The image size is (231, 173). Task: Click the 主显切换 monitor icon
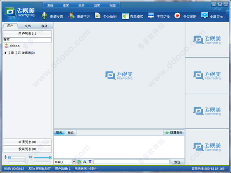151,16
